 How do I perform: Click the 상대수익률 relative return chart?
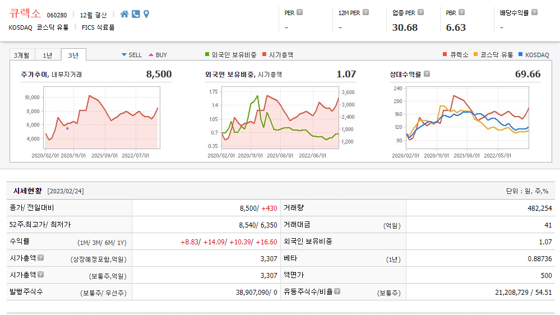click(467, 118)
